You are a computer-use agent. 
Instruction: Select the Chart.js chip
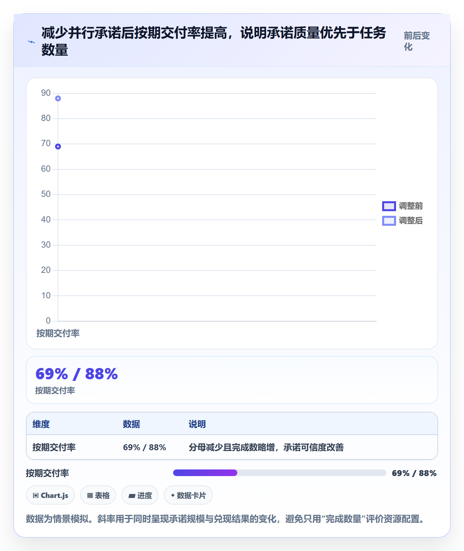50,495
